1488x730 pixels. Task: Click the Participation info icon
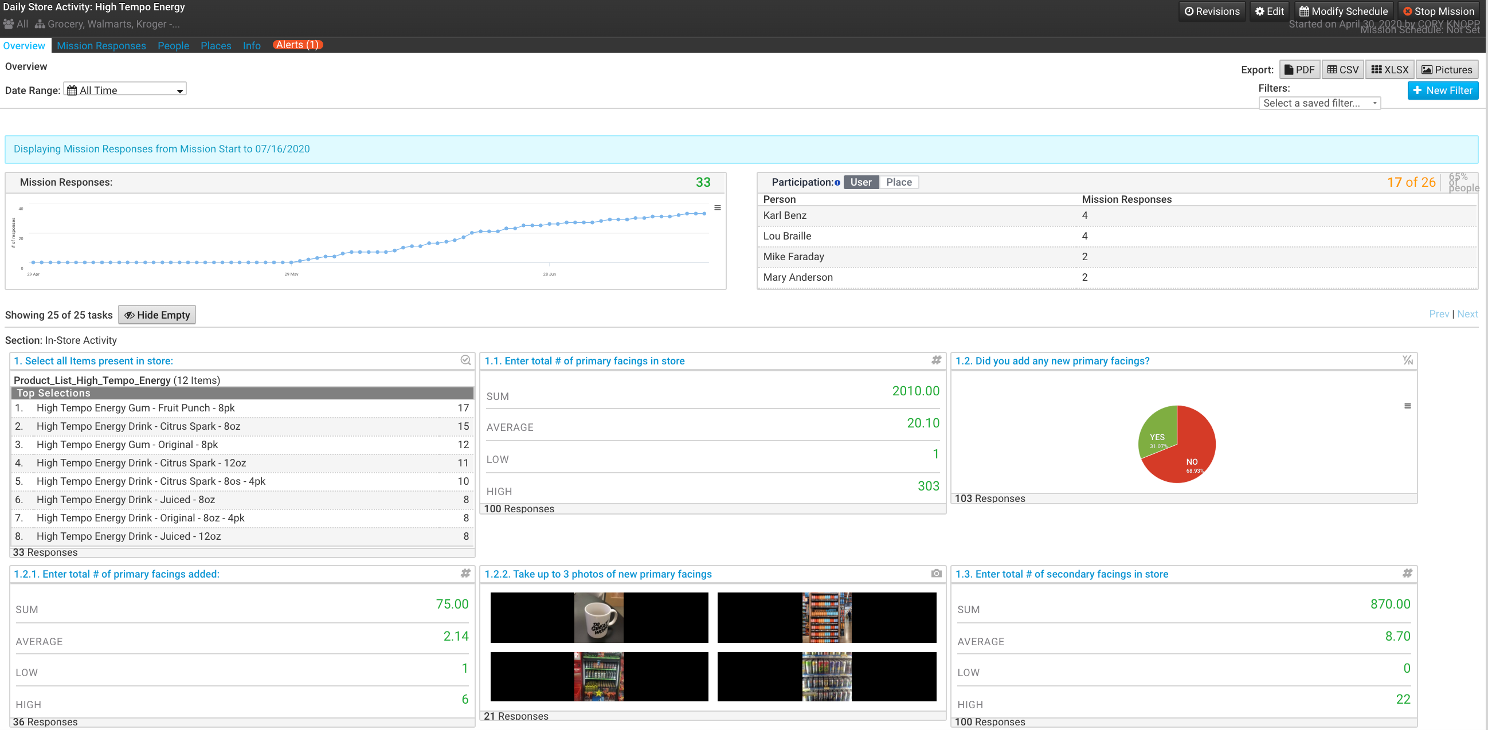pyautogui.click(x=837, y=183)
